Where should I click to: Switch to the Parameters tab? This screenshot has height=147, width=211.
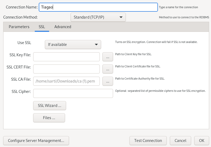tap(19, 27)
